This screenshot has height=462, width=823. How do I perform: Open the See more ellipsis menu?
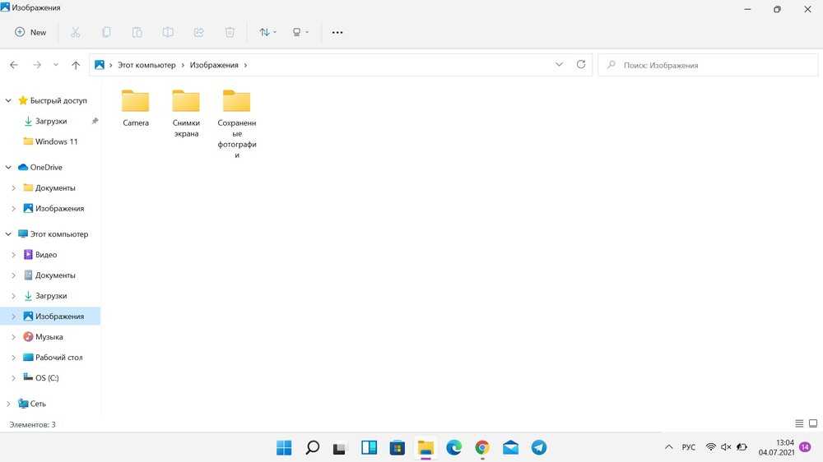[x=337, y=32]
